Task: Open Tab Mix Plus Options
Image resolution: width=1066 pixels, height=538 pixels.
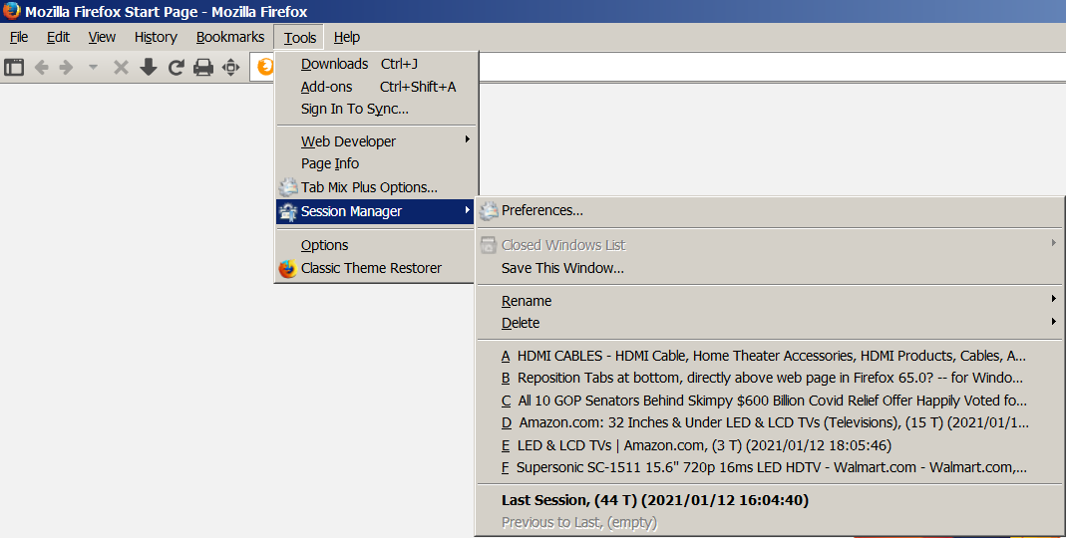Action: 376,187
